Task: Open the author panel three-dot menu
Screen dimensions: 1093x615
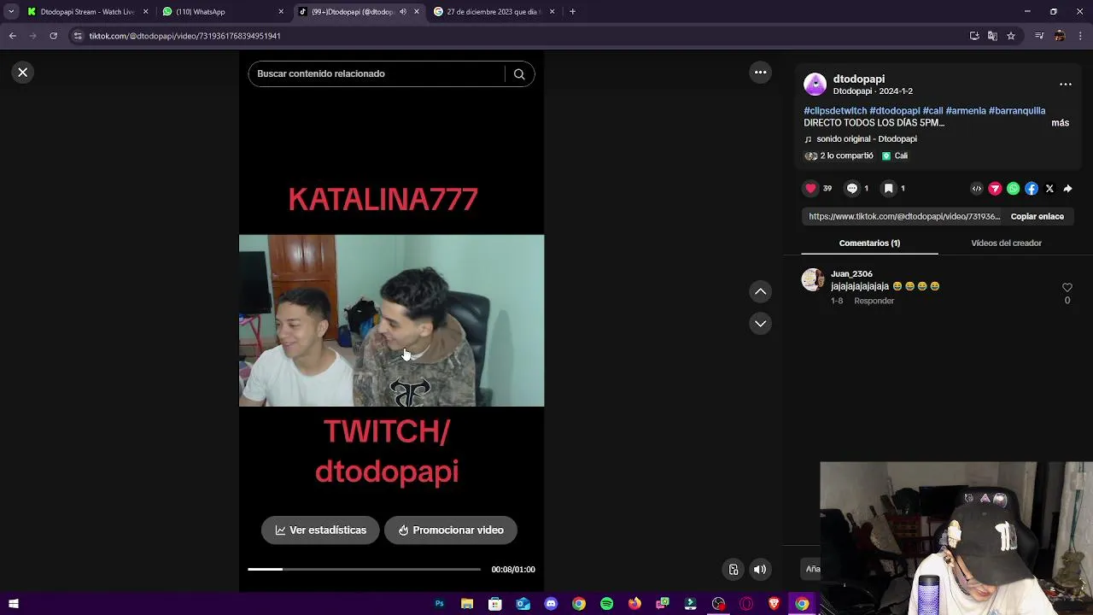Action: point(1065,84)
